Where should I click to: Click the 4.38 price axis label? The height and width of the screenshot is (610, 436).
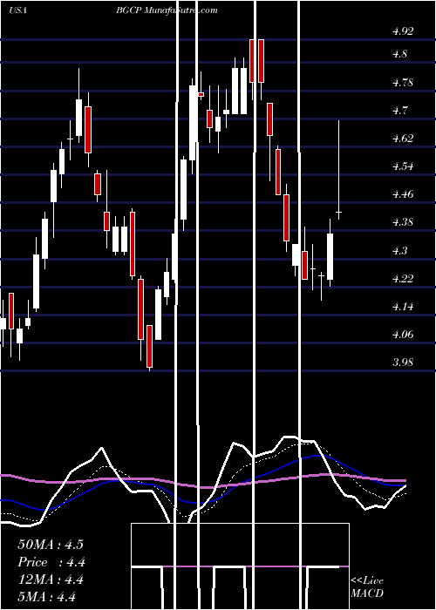403,222
